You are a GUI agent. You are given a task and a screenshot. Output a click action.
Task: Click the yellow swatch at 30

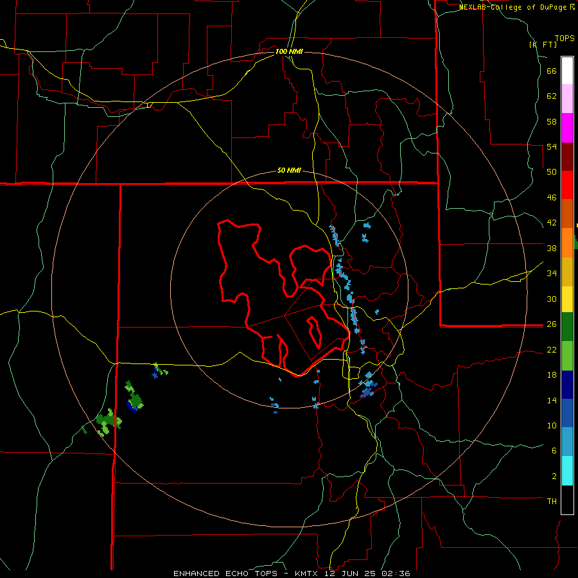click(x=567, y=299)
